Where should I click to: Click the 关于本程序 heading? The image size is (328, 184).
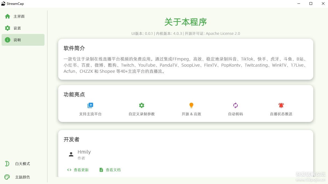pos(186,22)
